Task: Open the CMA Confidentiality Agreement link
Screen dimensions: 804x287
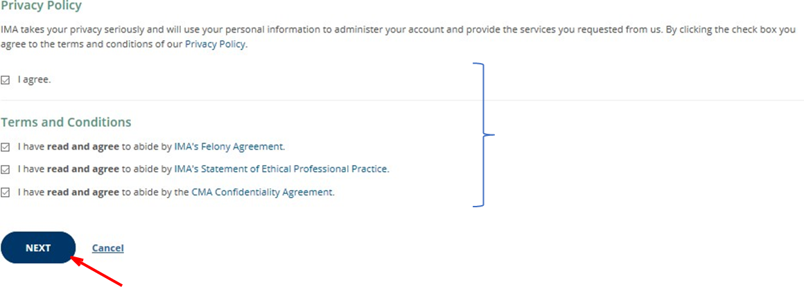Action: 263,193
